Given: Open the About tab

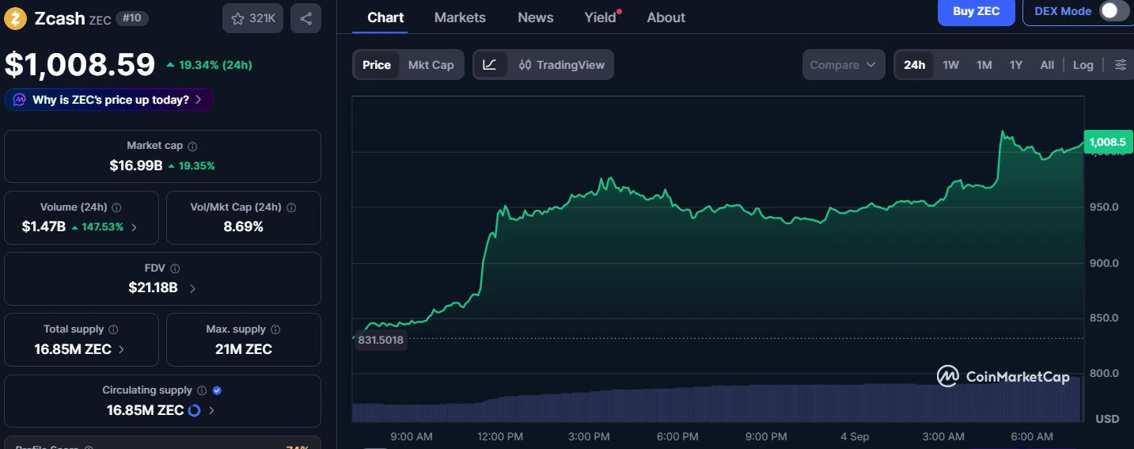Looking at the screenshot, I should tap(666, 17).
